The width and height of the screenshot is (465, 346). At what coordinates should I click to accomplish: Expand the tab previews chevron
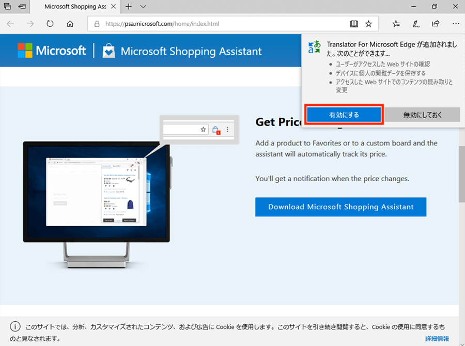coord(143,7)
